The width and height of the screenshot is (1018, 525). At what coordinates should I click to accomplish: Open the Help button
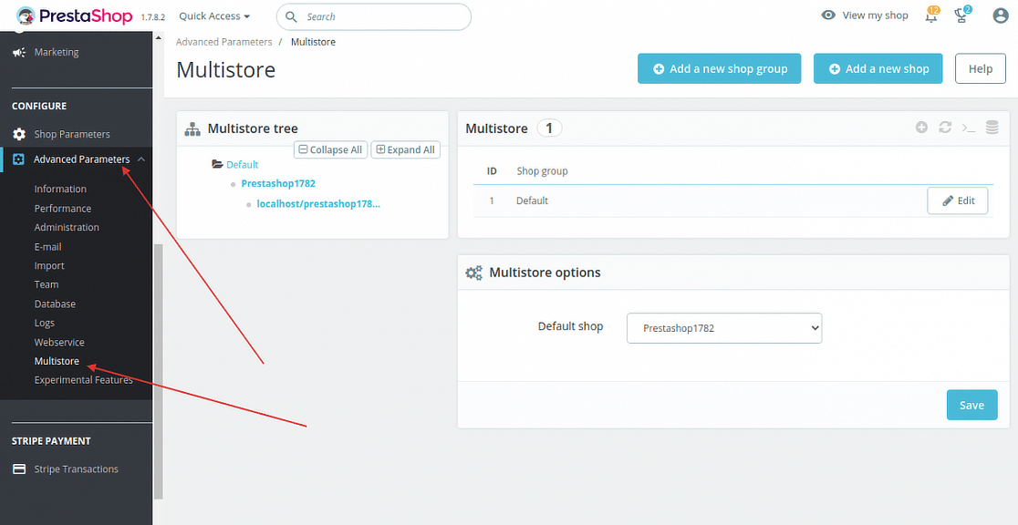point(981,68)
